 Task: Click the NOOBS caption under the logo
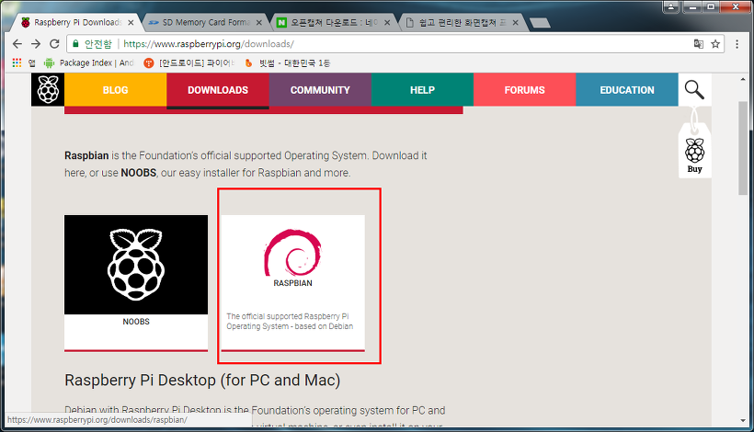pyautogui.click(x=136, y=322)
